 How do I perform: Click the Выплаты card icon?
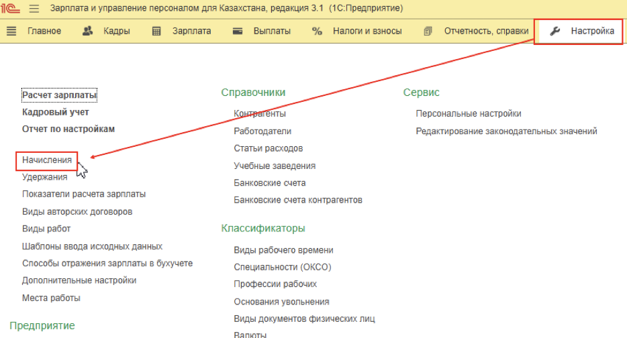pos(238,31)
